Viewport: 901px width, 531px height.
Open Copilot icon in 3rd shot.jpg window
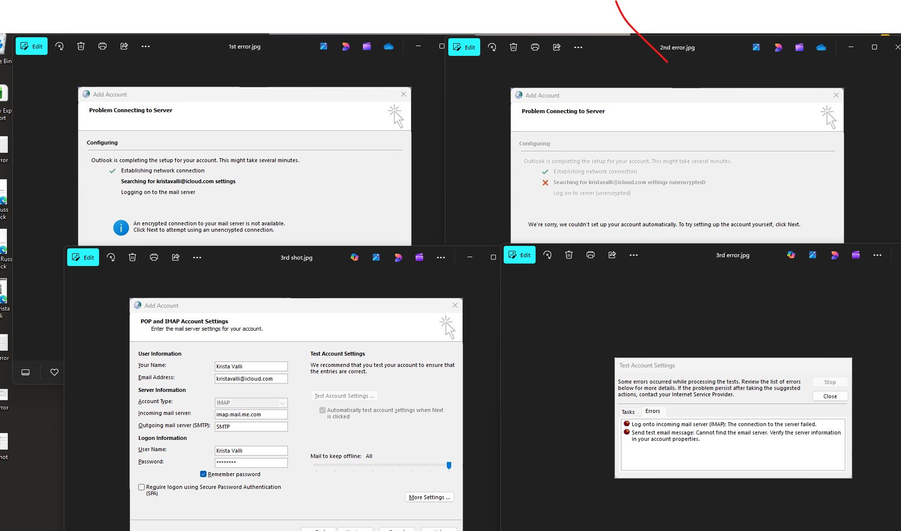coord(355,257)
